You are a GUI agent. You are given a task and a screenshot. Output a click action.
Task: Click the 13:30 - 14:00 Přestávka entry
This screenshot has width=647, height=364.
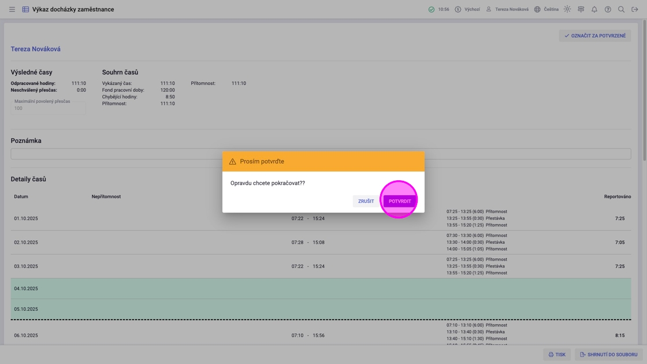(475, 242)
